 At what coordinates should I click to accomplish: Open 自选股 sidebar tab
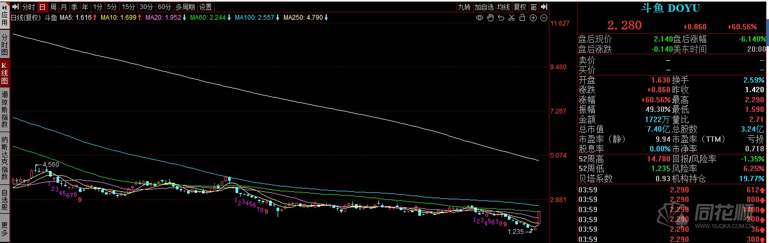pyautogui.click(x=5, y=200)
